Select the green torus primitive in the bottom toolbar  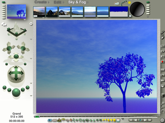click(x=80, y=120)
